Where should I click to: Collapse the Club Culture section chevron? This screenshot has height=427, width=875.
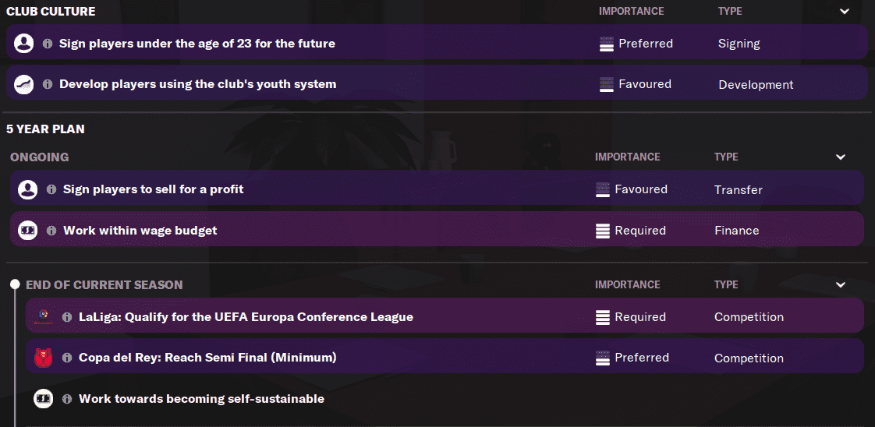(x=845, y=12)
